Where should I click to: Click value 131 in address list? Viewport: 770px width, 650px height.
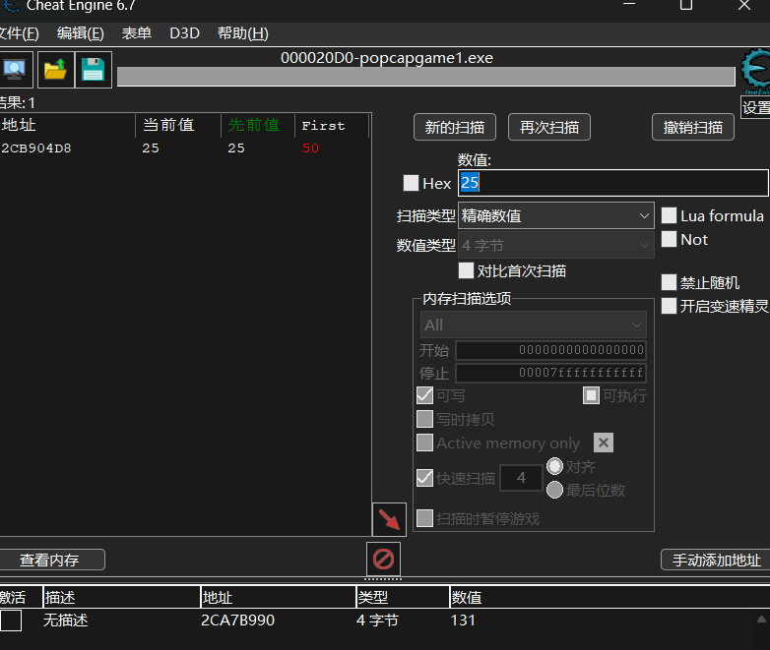click(463, 620)
